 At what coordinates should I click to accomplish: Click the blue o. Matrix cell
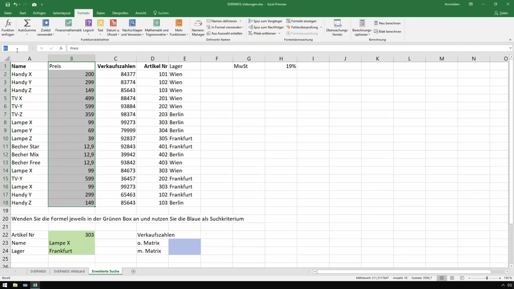(x=184, y=243)
